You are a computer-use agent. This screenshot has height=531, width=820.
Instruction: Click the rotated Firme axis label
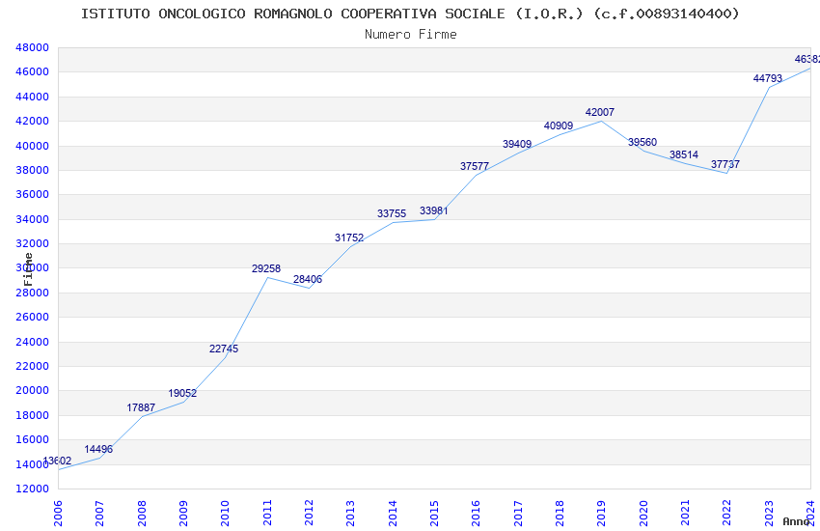29,269
